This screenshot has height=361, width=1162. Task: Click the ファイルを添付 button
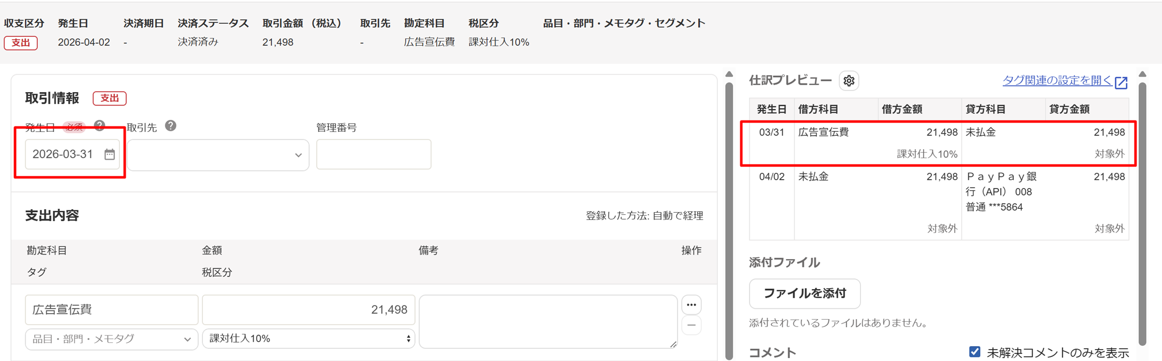pos(804,294)
